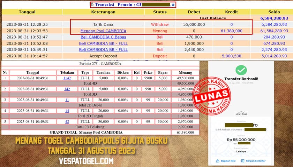The image size is (293, 167).
Task: Open the Beli CAMBODIA C.Bebas link
Action: [x=103, y=37]
